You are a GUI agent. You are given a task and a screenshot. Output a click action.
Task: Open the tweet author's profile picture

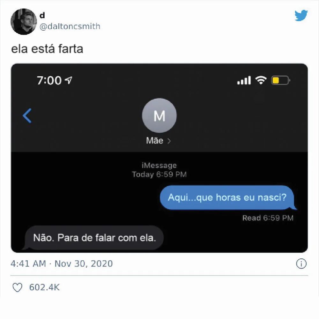[x=24, y=22]
